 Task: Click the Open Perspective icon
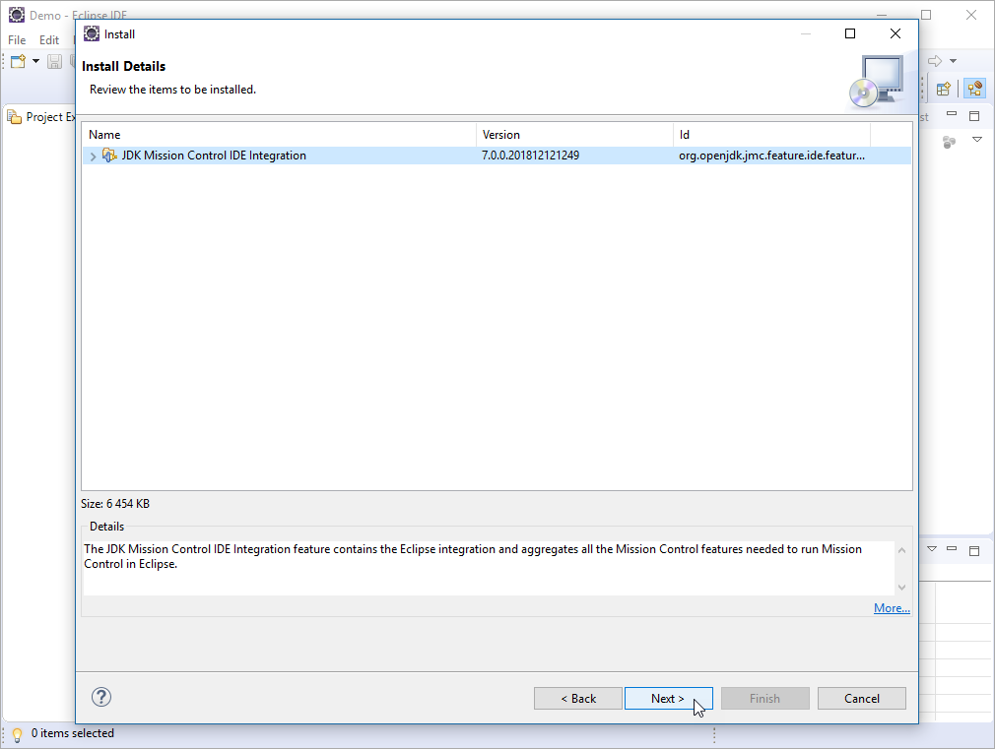tap(944, 89)
